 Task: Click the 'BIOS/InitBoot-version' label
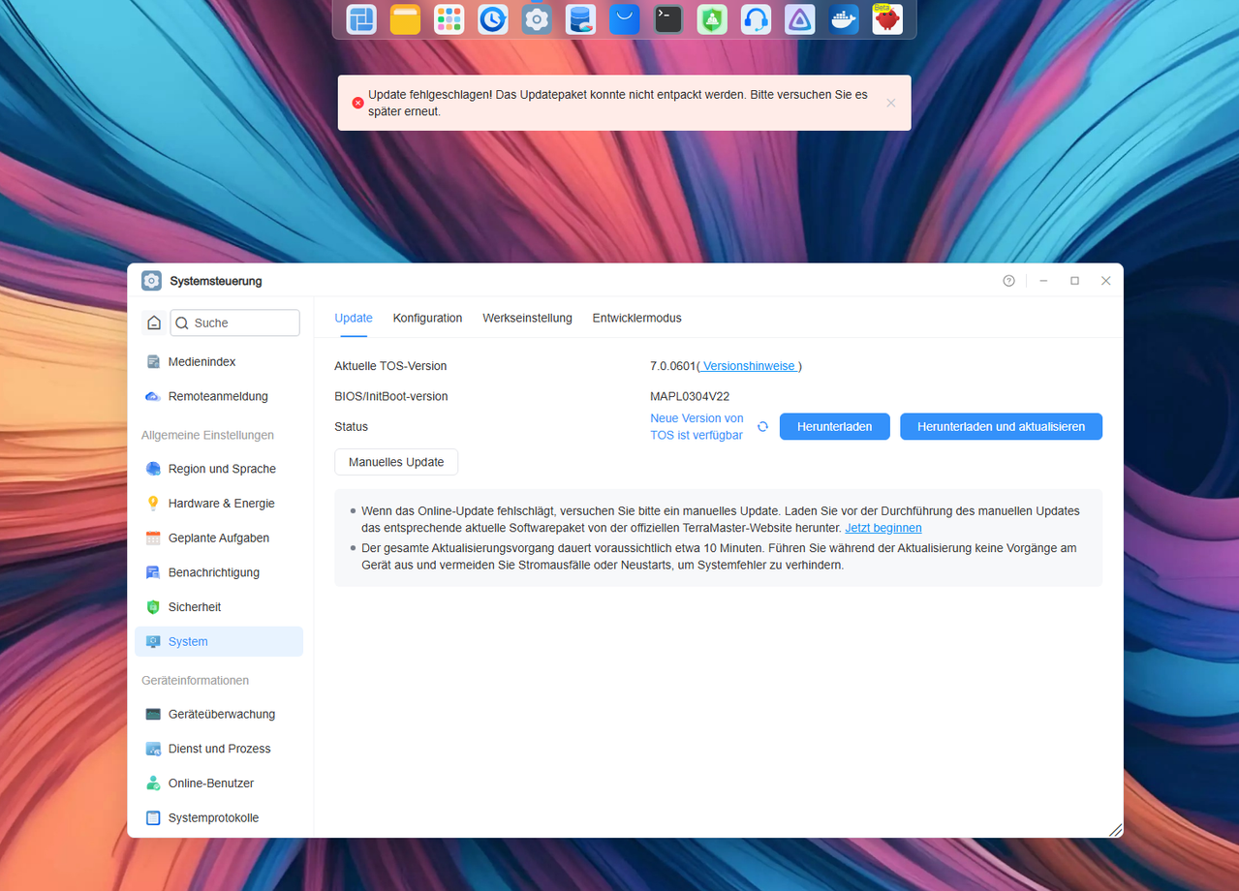click(391, 396)
